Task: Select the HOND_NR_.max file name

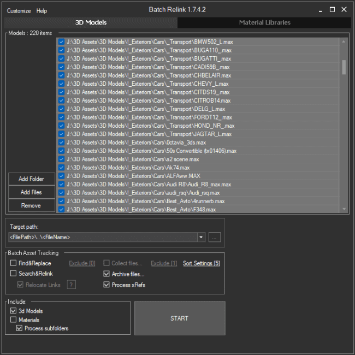Action: (214, 126)
